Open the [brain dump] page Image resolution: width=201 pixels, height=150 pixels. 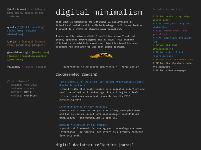pyautogui.click(x=41, y=52)
